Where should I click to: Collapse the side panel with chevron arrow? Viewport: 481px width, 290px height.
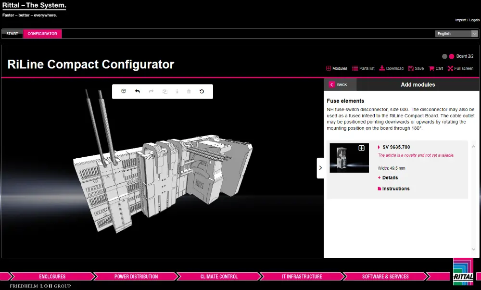click(x=320, y=168)
